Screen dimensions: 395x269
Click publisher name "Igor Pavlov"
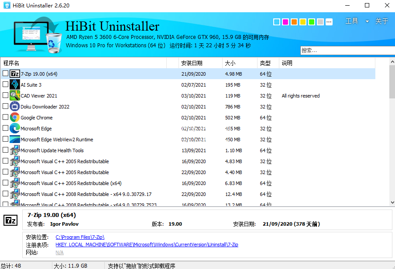pyautogui.click(x=64, y=224)
